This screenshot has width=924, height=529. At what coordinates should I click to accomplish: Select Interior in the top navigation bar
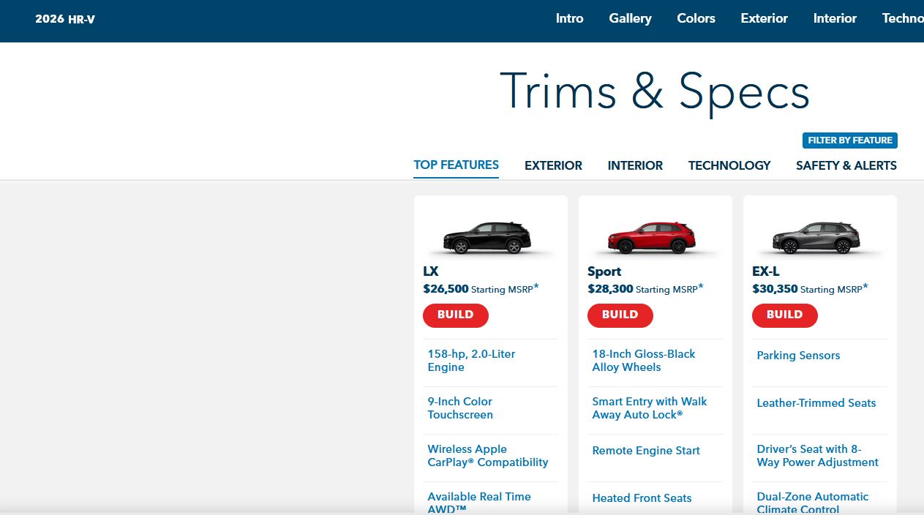835,19
